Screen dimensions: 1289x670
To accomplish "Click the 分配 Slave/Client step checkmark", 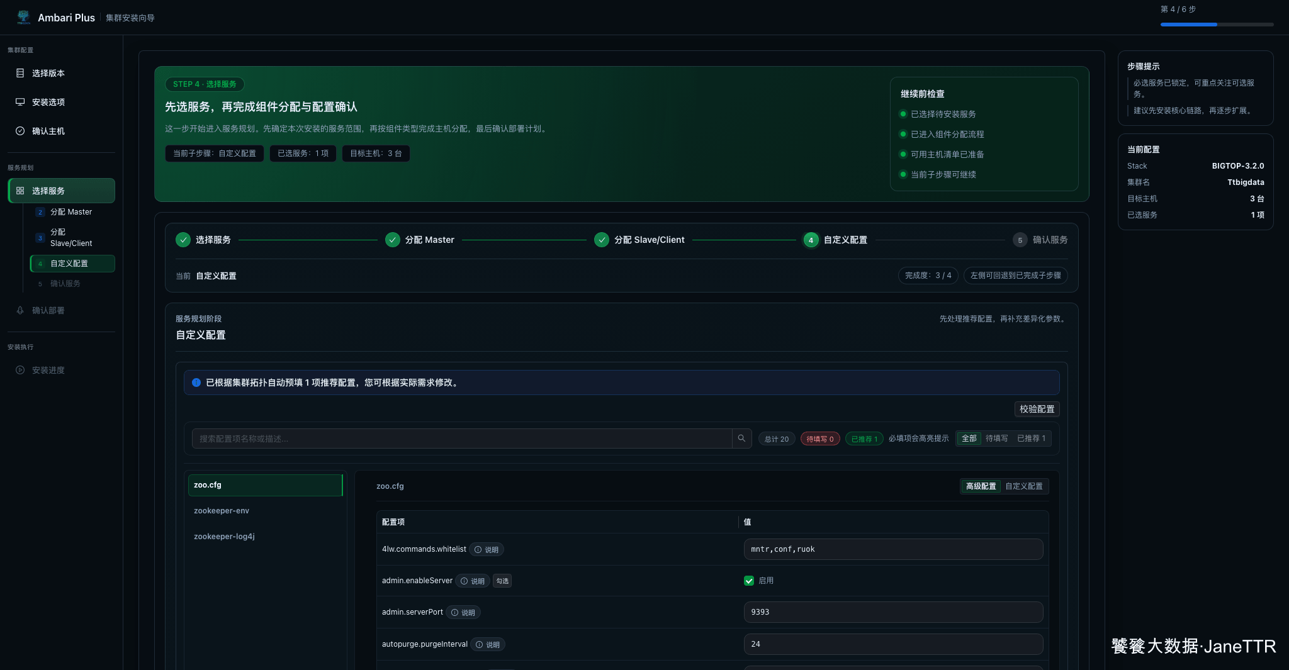I will pyautogui.click(x=602, y=240).
